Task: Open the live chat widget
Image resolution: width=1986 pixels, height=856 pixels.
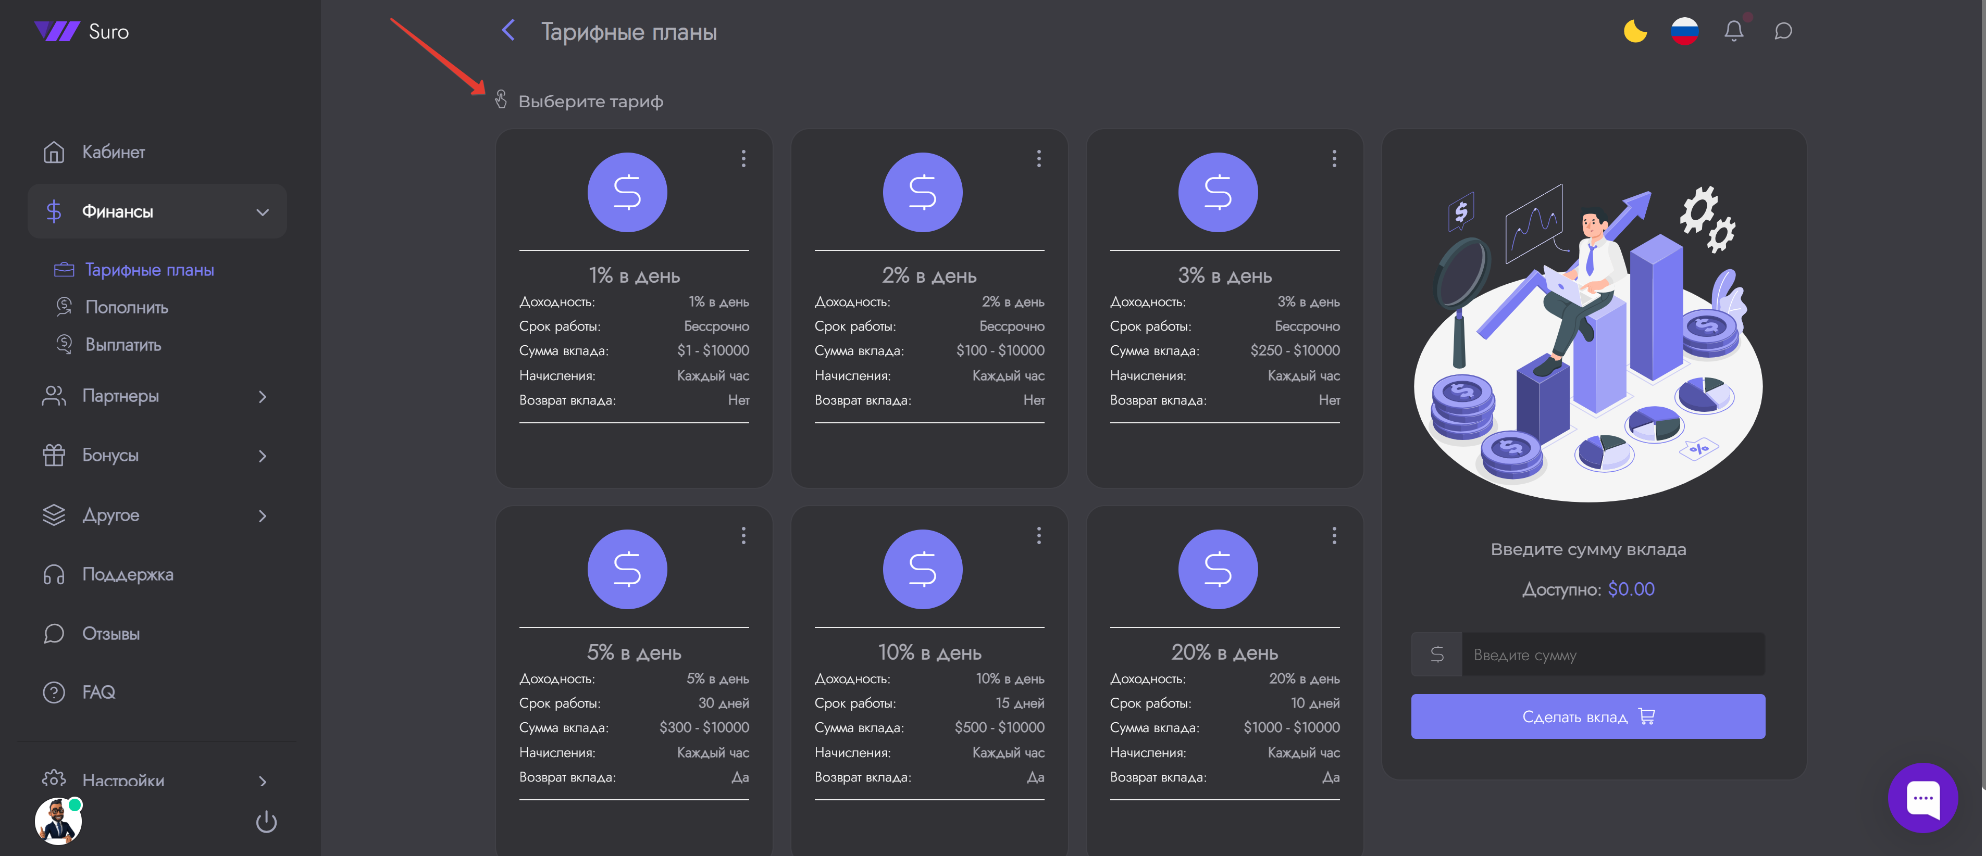Action: pyautogui.click(x=1922, y=798)
